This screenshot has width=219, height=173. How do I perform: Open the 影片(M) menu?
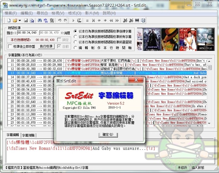point(92,13)
